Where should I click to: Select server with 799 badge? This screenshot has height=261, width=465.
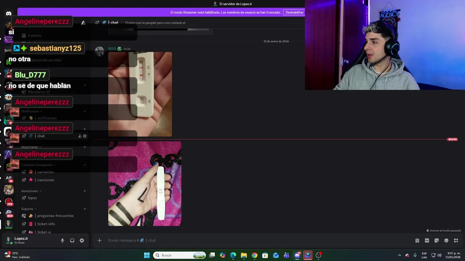point(9,201)
